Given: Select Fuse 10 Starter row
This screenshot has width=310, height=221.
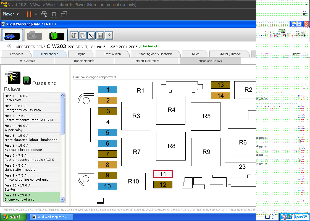Looking at the screenshot, I should click(31, 187).
